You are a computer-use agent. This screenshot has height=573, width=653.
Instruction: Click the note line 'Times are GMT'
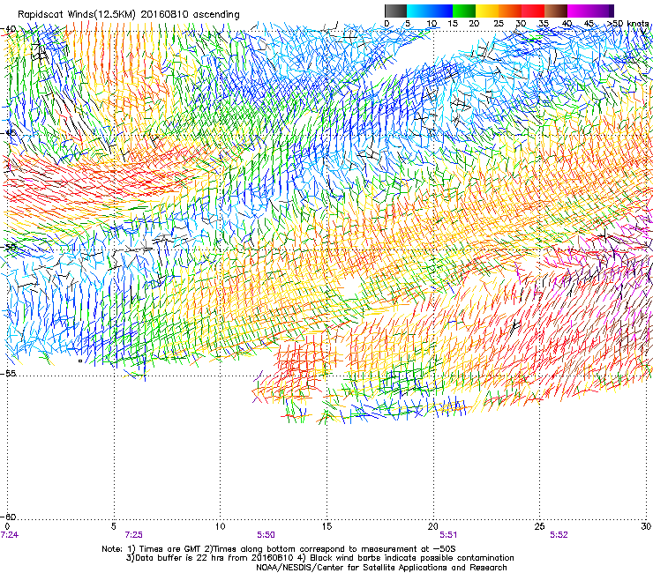[170, 549]
